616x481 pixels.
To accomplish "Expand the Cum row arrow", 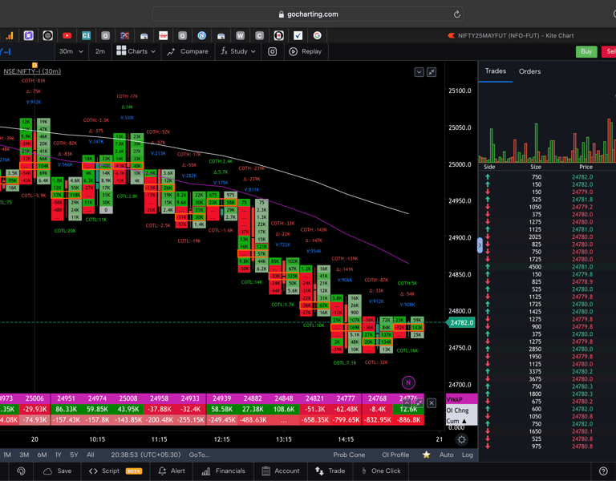I will 464,421.
